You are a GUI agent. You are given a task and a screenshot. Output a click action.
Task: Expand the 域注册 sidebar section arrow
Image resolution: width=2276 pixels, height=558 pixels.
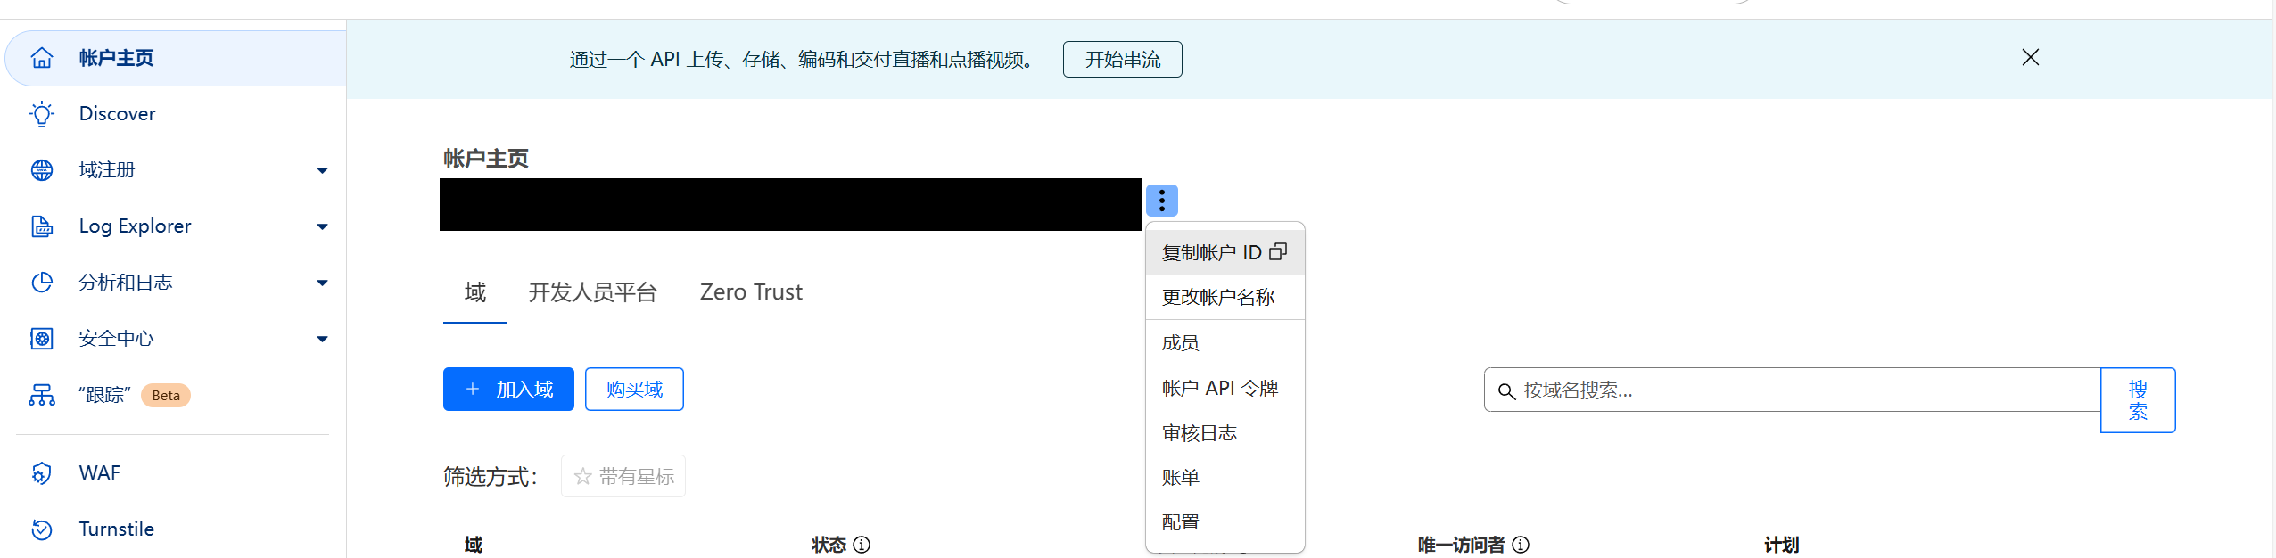click(322, 170)
